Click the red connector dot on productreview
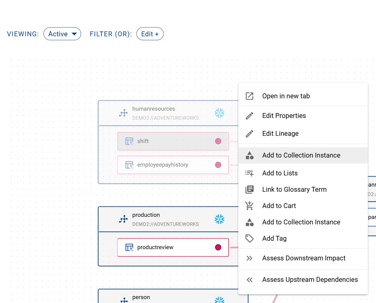The height and width of the screenshot is (303, 376). pos(218,247)
